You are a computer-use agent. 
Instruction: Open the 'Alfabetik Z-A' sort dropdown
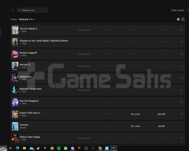tap(27, 19)
